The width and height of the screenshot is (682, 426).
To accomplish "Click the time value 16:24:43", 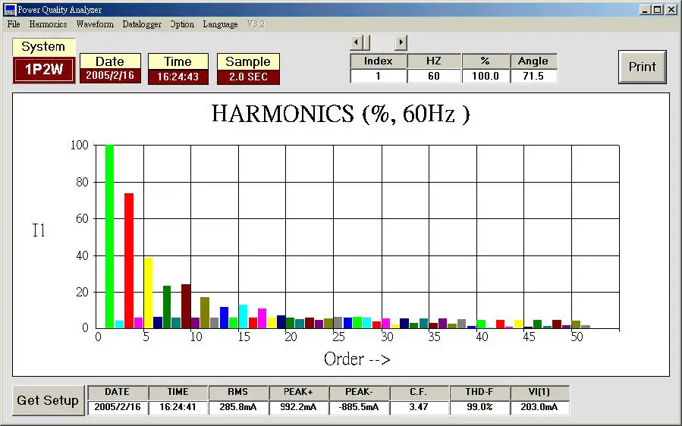I will [178, 77].
